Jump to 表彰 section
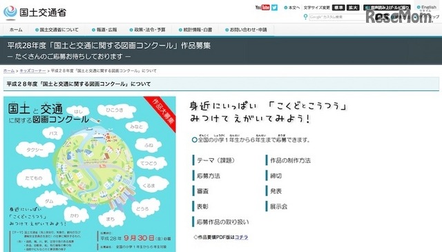442x252 pixels. tap(202, 206)
